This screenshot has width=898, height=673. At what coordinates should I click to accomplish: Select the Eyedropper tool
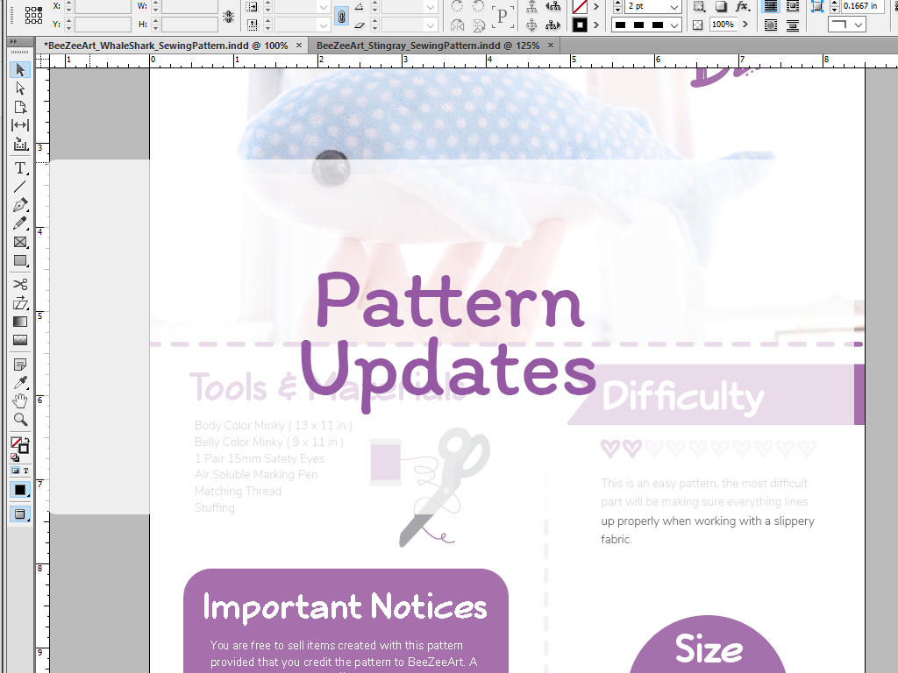point(20,383)
